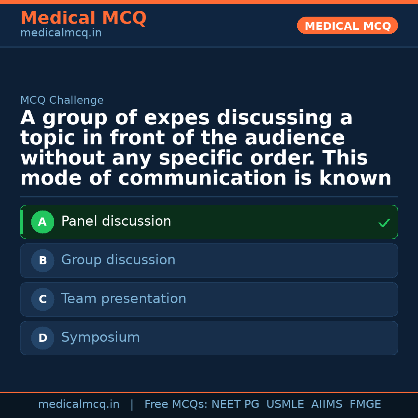The image size is (418, 418).
Task: Click the orange MEDICAL MCQ badge
Action: 347,26
